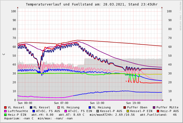The width and height of the screenshot is (183, 123).
Task: Click the 'AT>5C, FS AUS' legend label
Action: [x=48, y=111]
